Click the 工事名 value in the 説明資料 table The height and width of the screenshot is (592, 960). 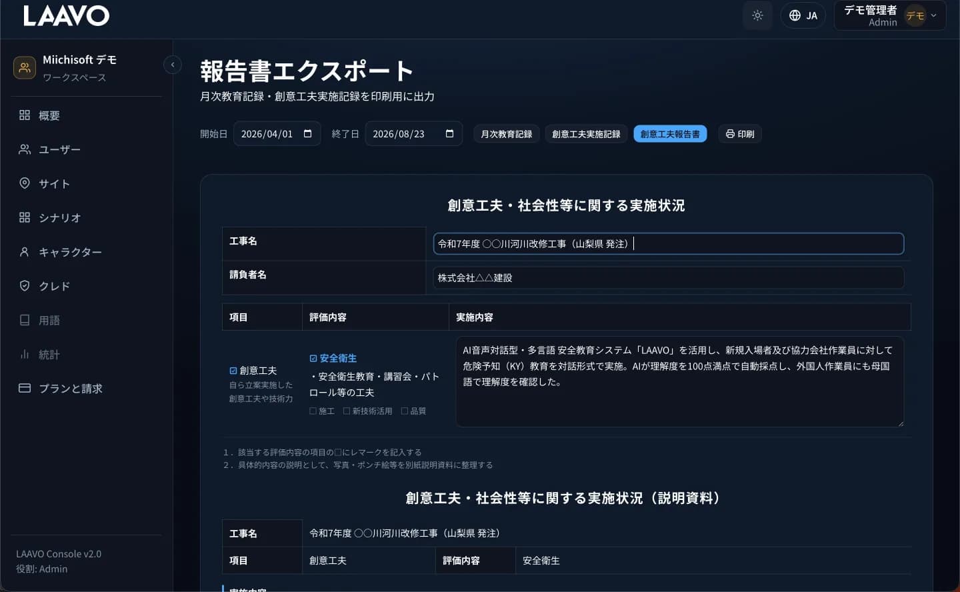point(407,533)
